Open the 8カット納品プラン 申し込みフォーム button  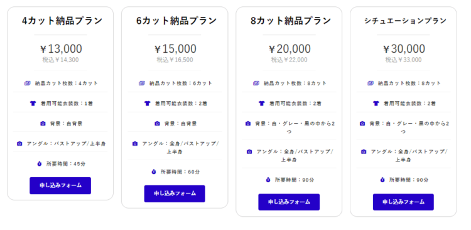[289, 202]
